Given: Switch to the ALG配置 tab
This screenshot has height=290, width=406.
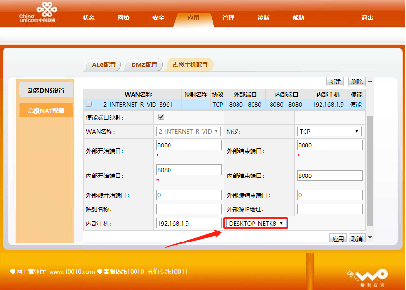Looking at the screenshot, I should pyautogui.click(x=103, y=64).
